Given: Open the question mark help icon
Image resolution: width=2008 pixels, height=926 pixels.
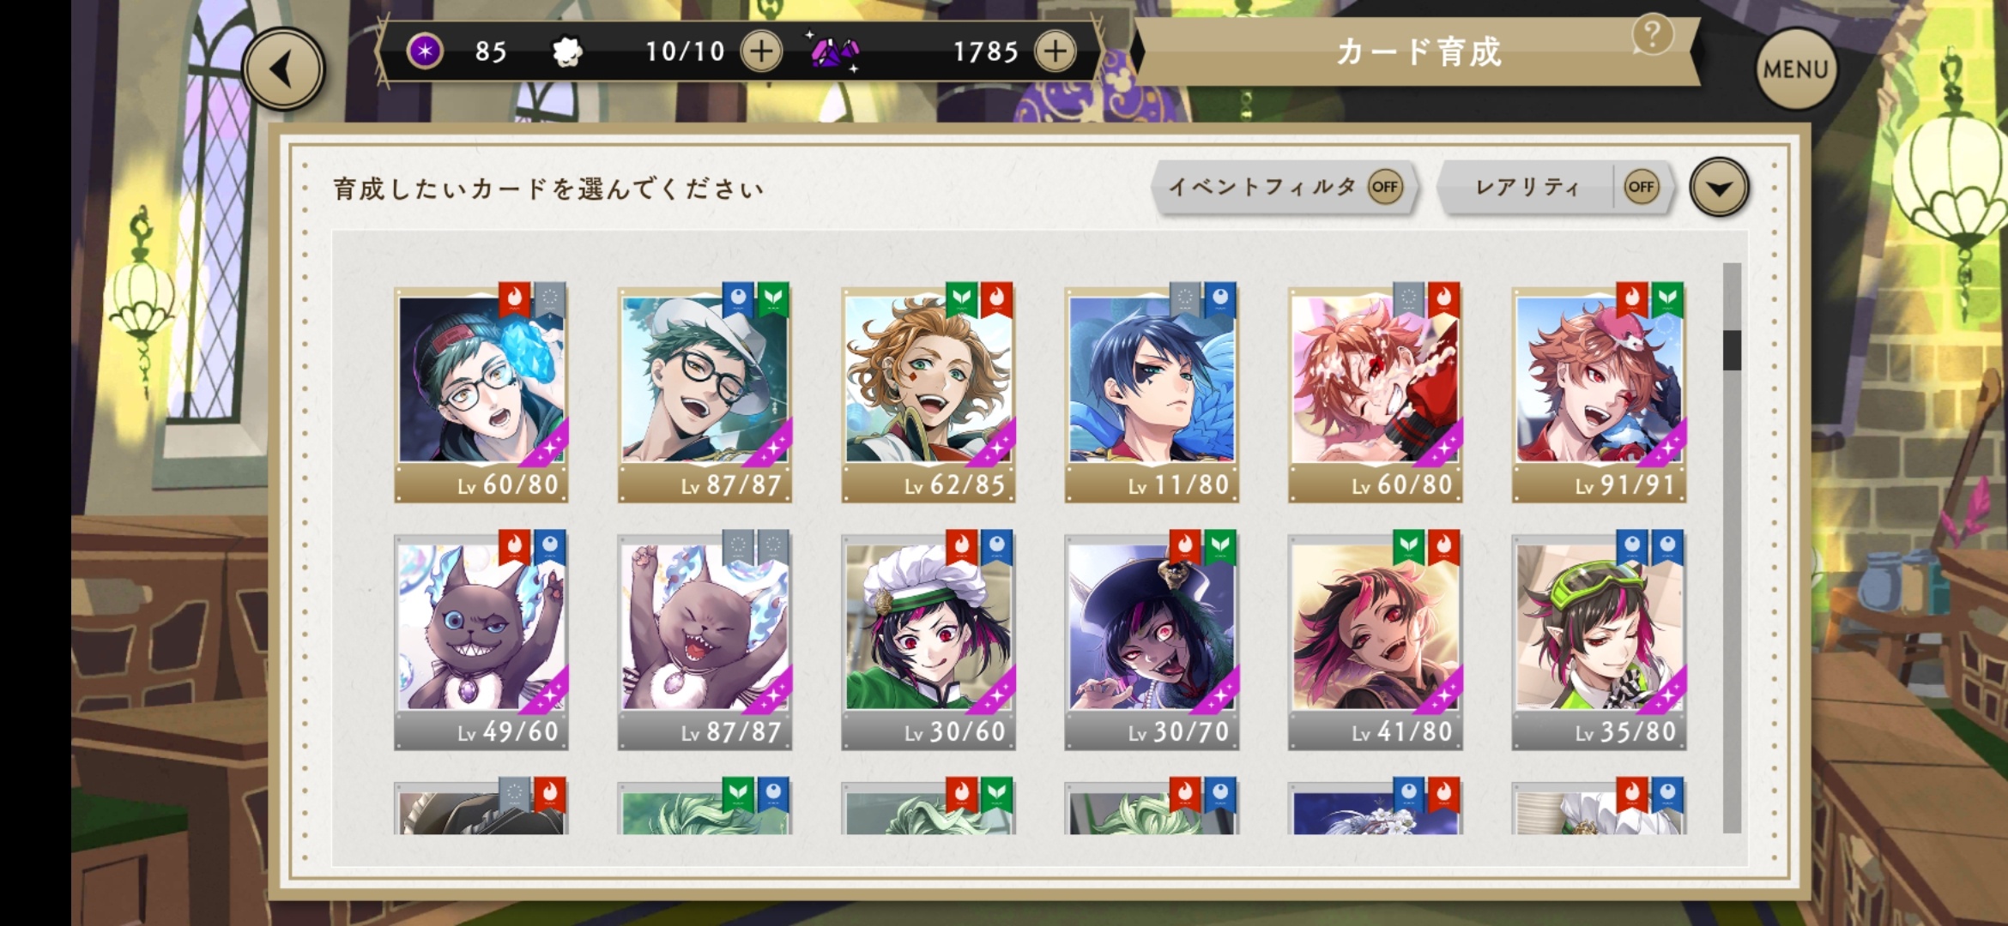Looking at the screenshot, I should pyautogui.click(x=1653, y=35).
